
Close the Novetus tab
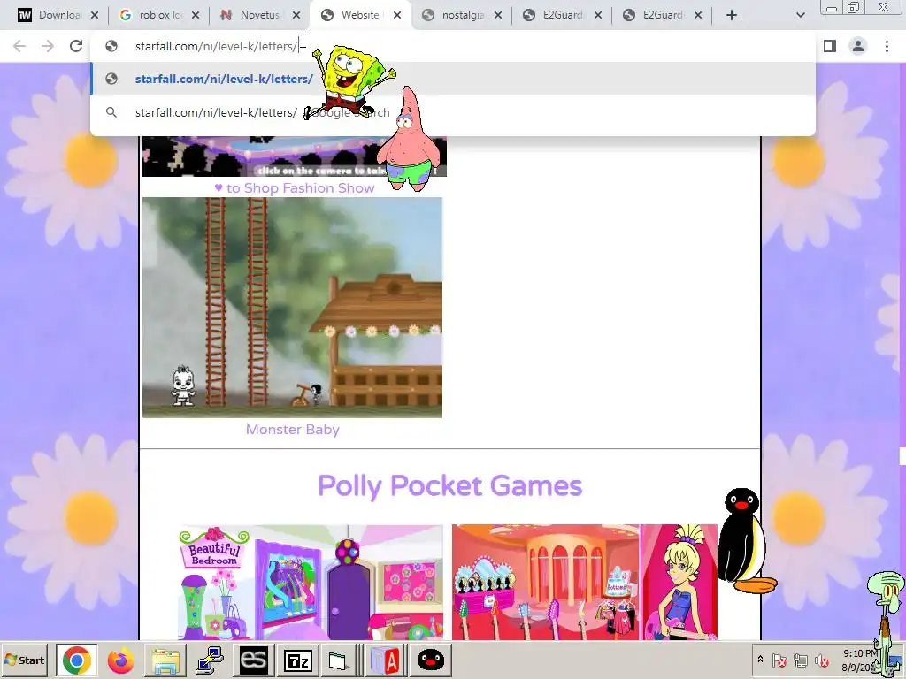pyautogui.click(x=296, y=15)
